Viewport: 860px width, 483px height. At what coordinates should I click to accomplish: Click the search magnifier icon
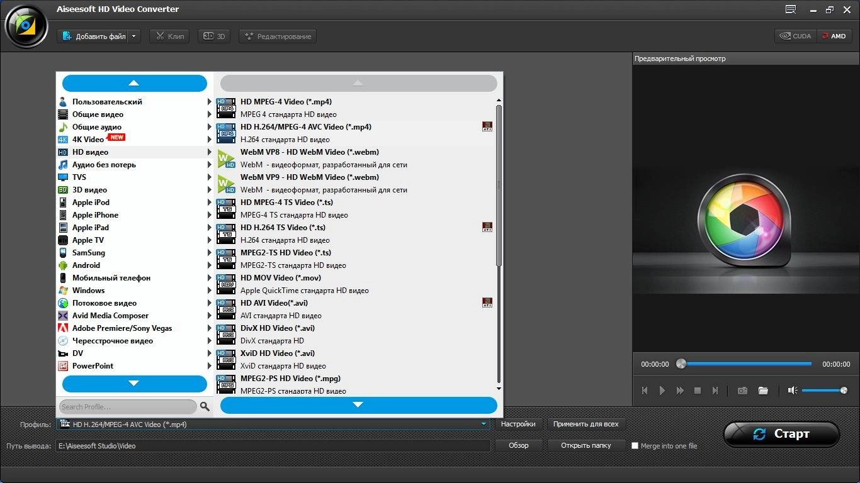(205, 407)
